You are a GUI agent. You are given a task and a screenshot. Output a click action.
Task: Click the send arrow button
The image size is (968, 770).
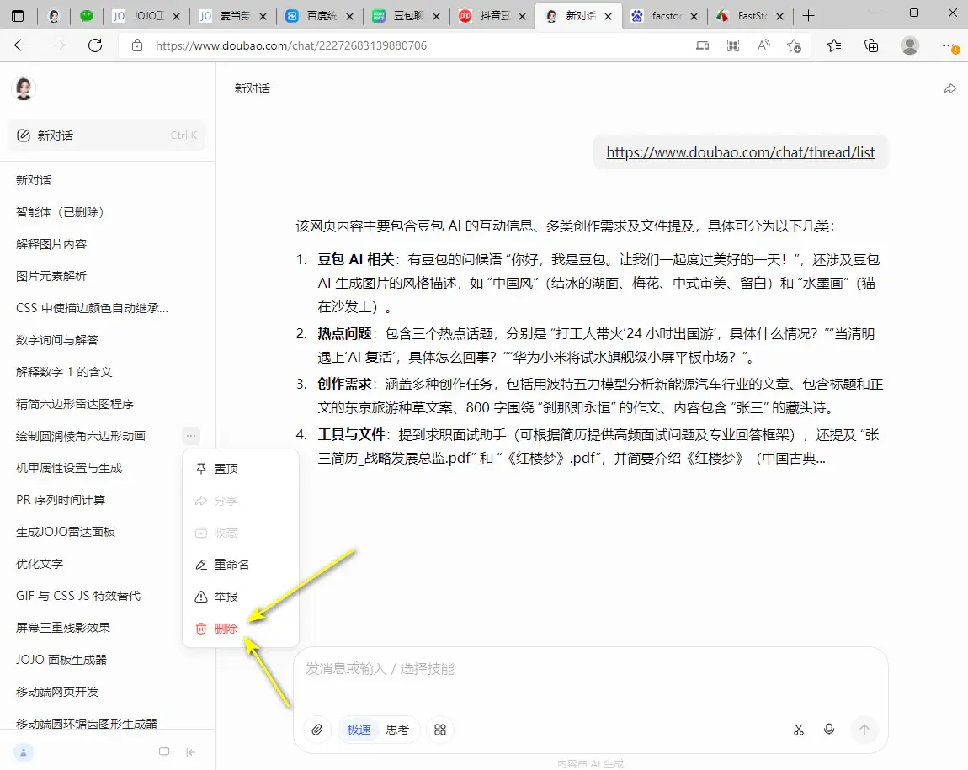pyautogui.click(x=864, y=730)
